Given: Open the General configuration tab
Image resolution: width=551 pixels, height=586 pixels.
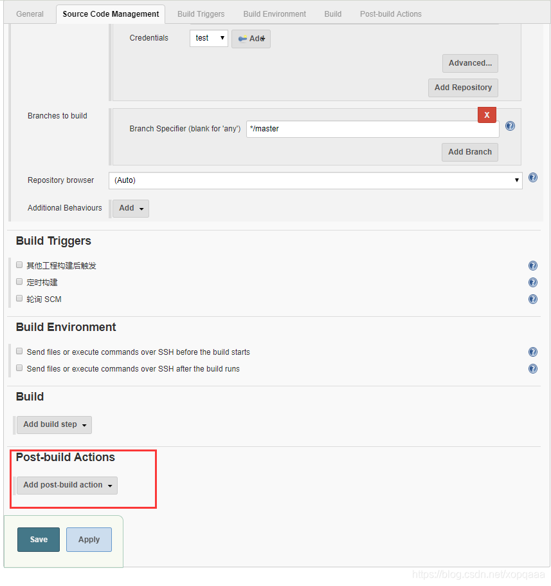Looking at the screenshot, I should click(x=30, y=14).
